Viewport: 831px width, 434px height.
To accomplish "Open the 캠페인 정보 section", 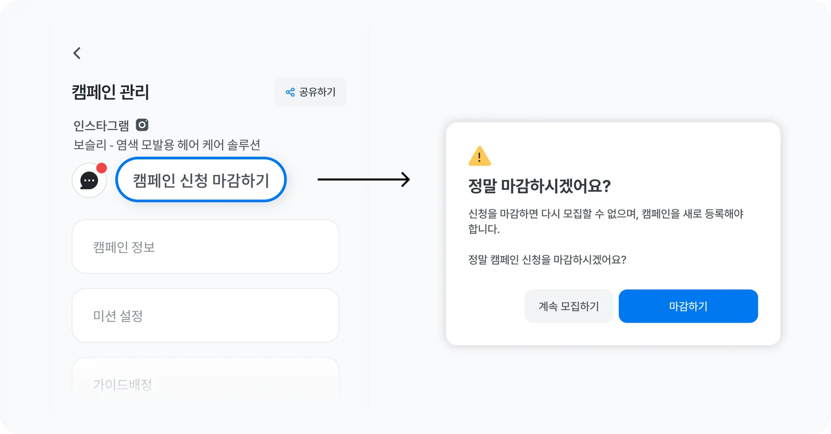I will click(205, 247).
